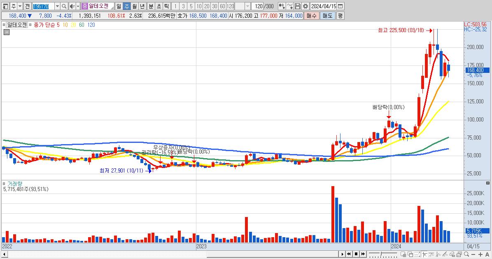Image resolution: width=492 pixels, height=259 pixels.
Task: Play the chart replay forward
Action: [x=342, y=254]
